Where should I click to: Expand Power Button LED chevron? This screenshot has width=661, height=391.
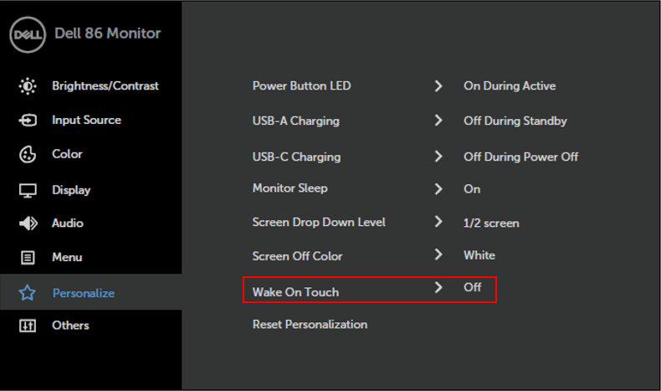coord(438,86)
